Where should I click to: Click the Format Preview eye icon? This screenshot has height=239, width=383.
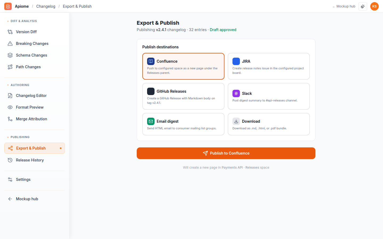point(10,107)
